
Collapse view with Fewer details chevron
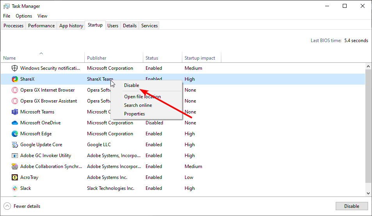pyautogui.click(x=7, y=206)
